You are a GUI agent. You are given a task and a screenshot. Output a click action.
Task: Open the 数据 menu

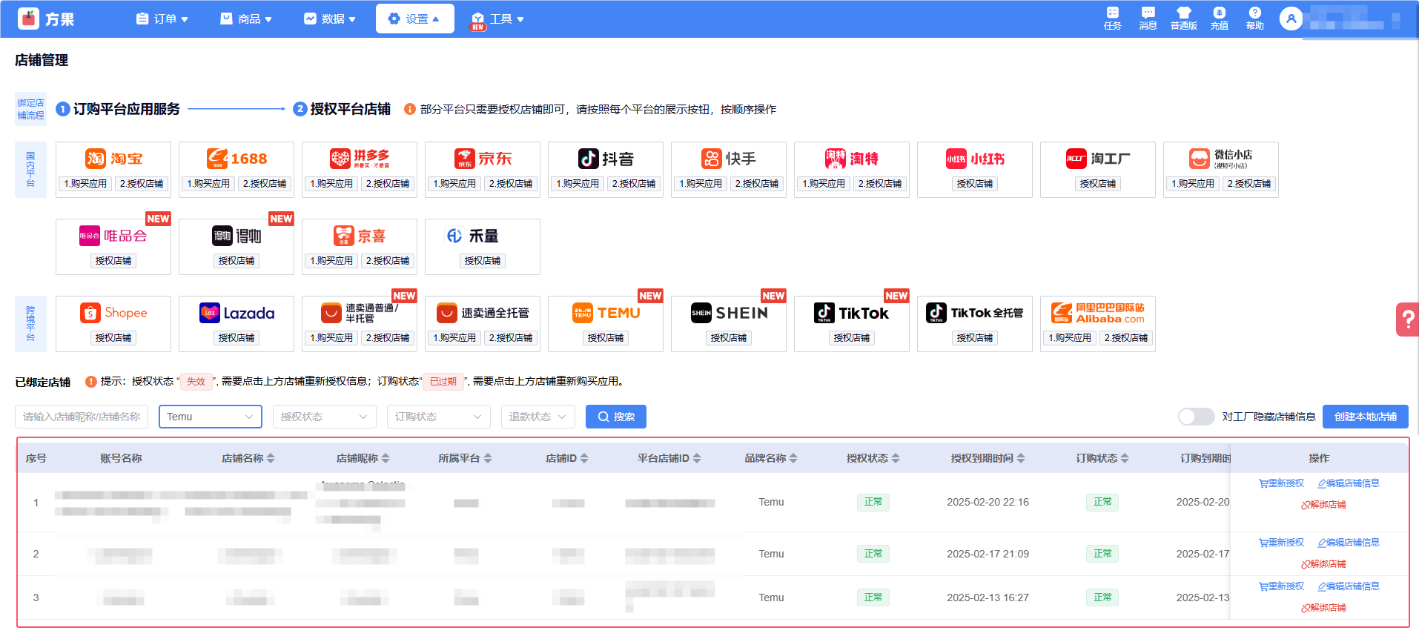[x=330, y=19]
